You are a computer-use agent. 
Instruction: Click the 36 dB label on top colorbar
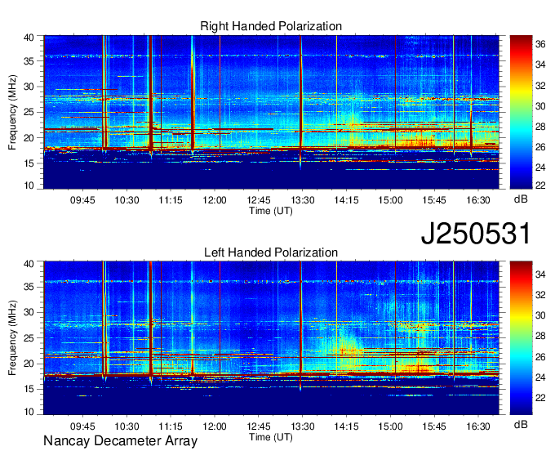click(540, 44)
